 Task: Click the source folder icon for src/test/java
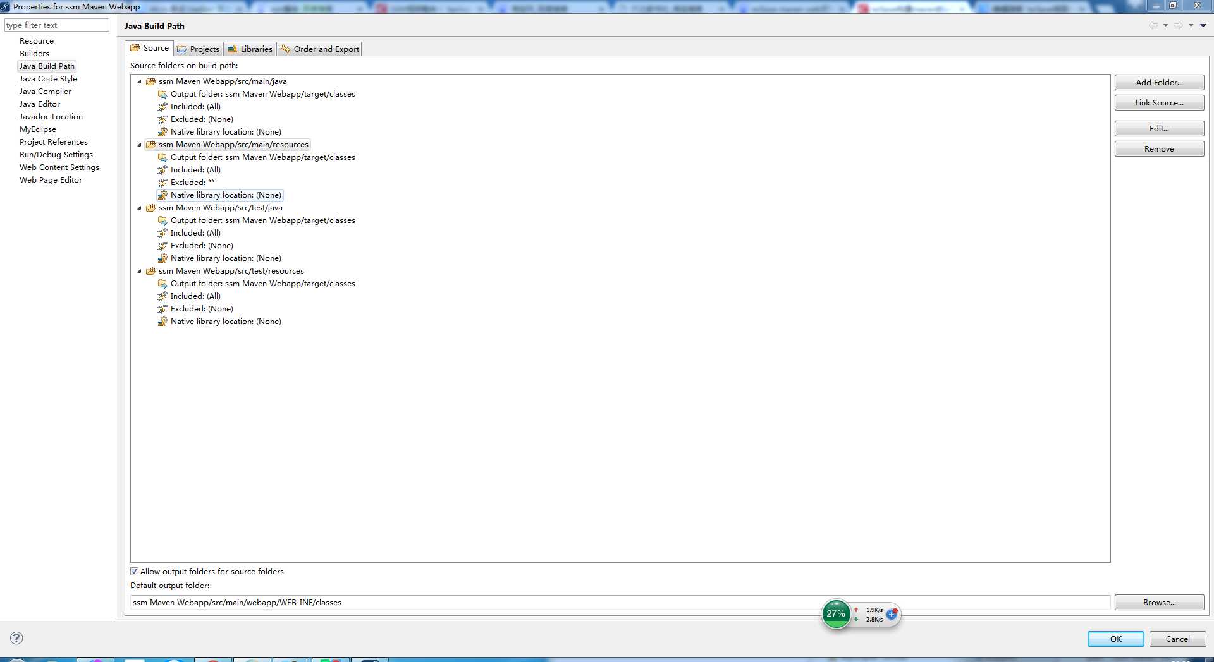point(150,208)
